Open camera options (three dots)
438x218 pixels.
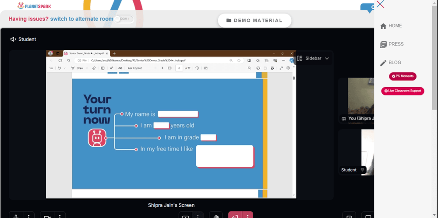pos(60,215)
